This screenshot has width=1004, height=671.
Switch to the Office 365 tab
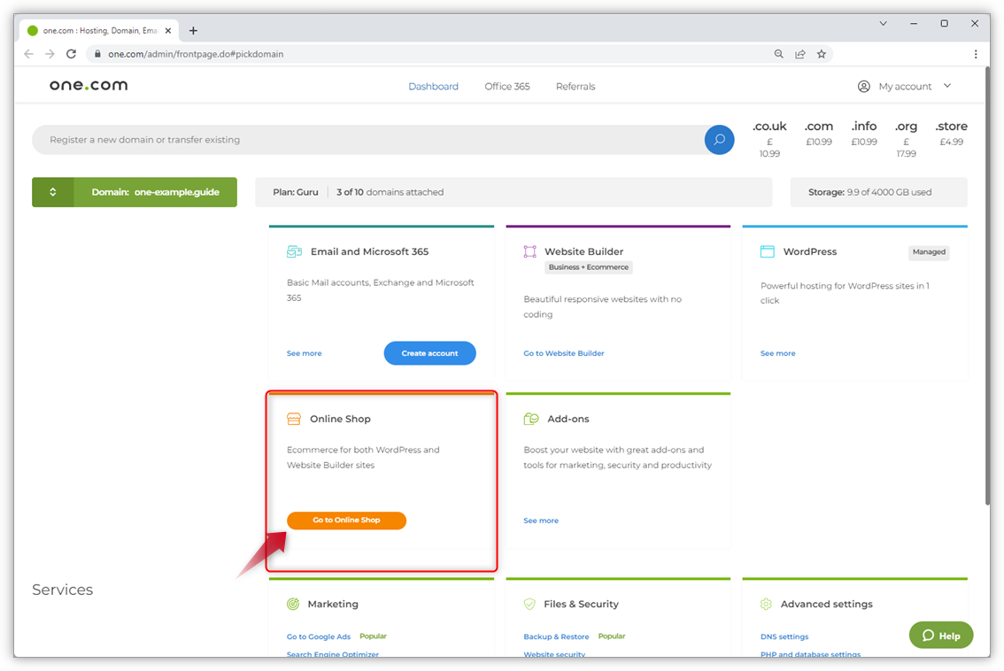[507, 87]
